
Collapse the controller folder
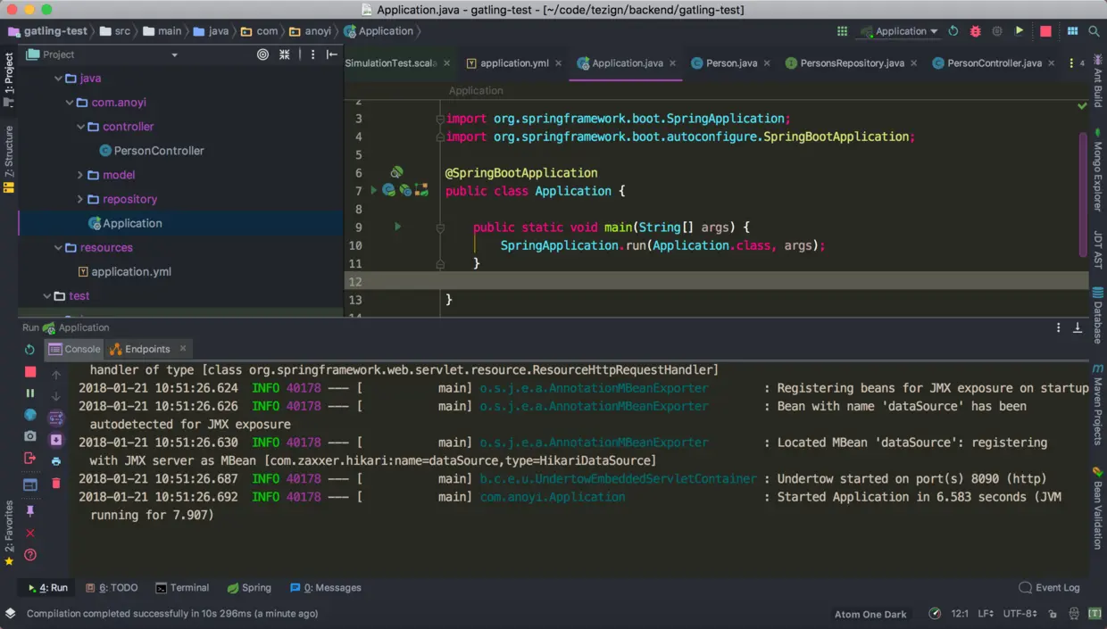(79, 127)
